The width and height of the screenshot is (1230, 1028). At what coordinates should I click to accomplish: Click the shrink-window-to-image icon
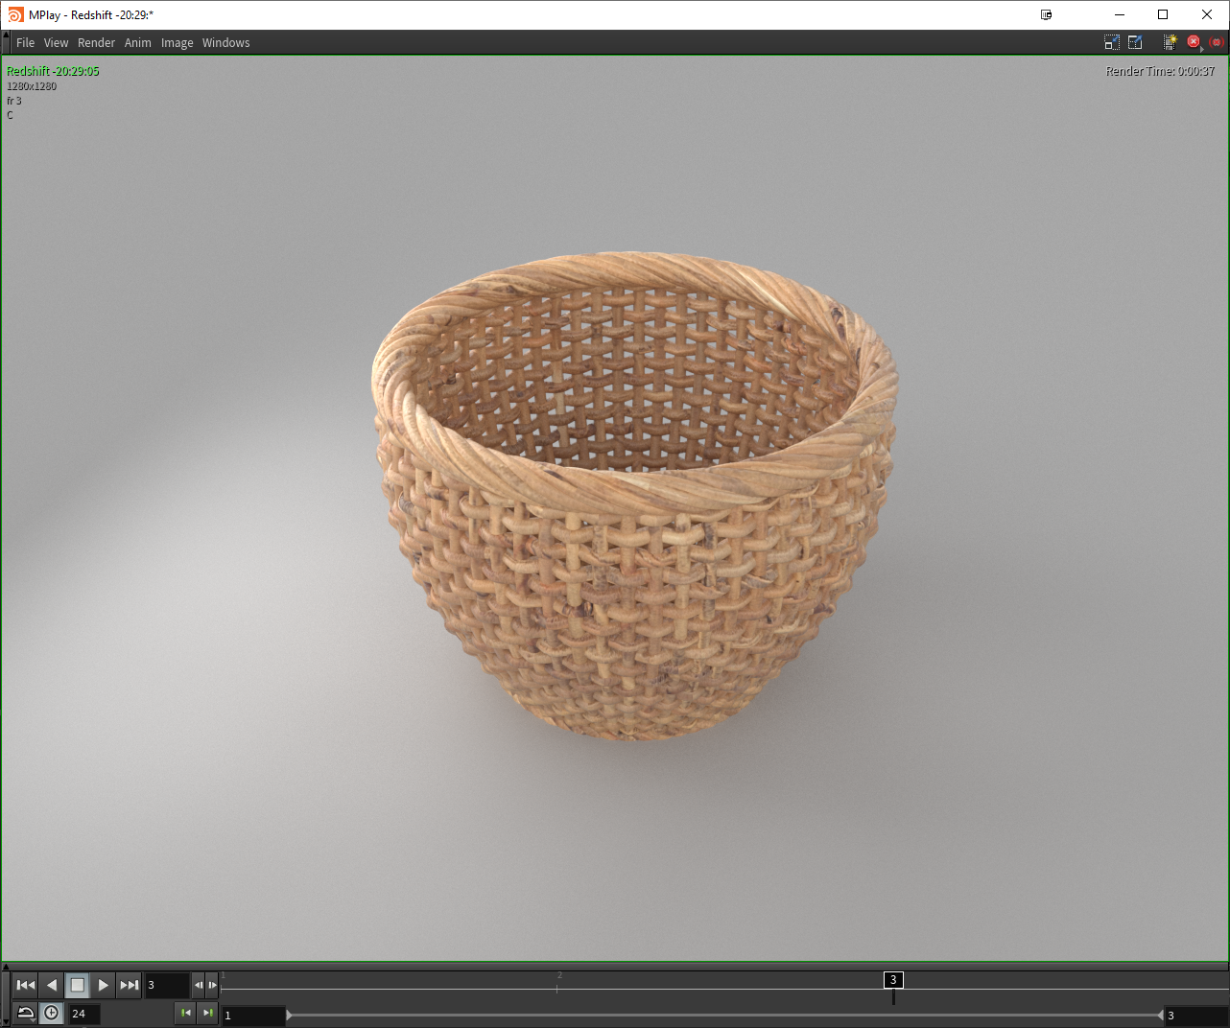pyautogui.click(x=1111, y=42)
